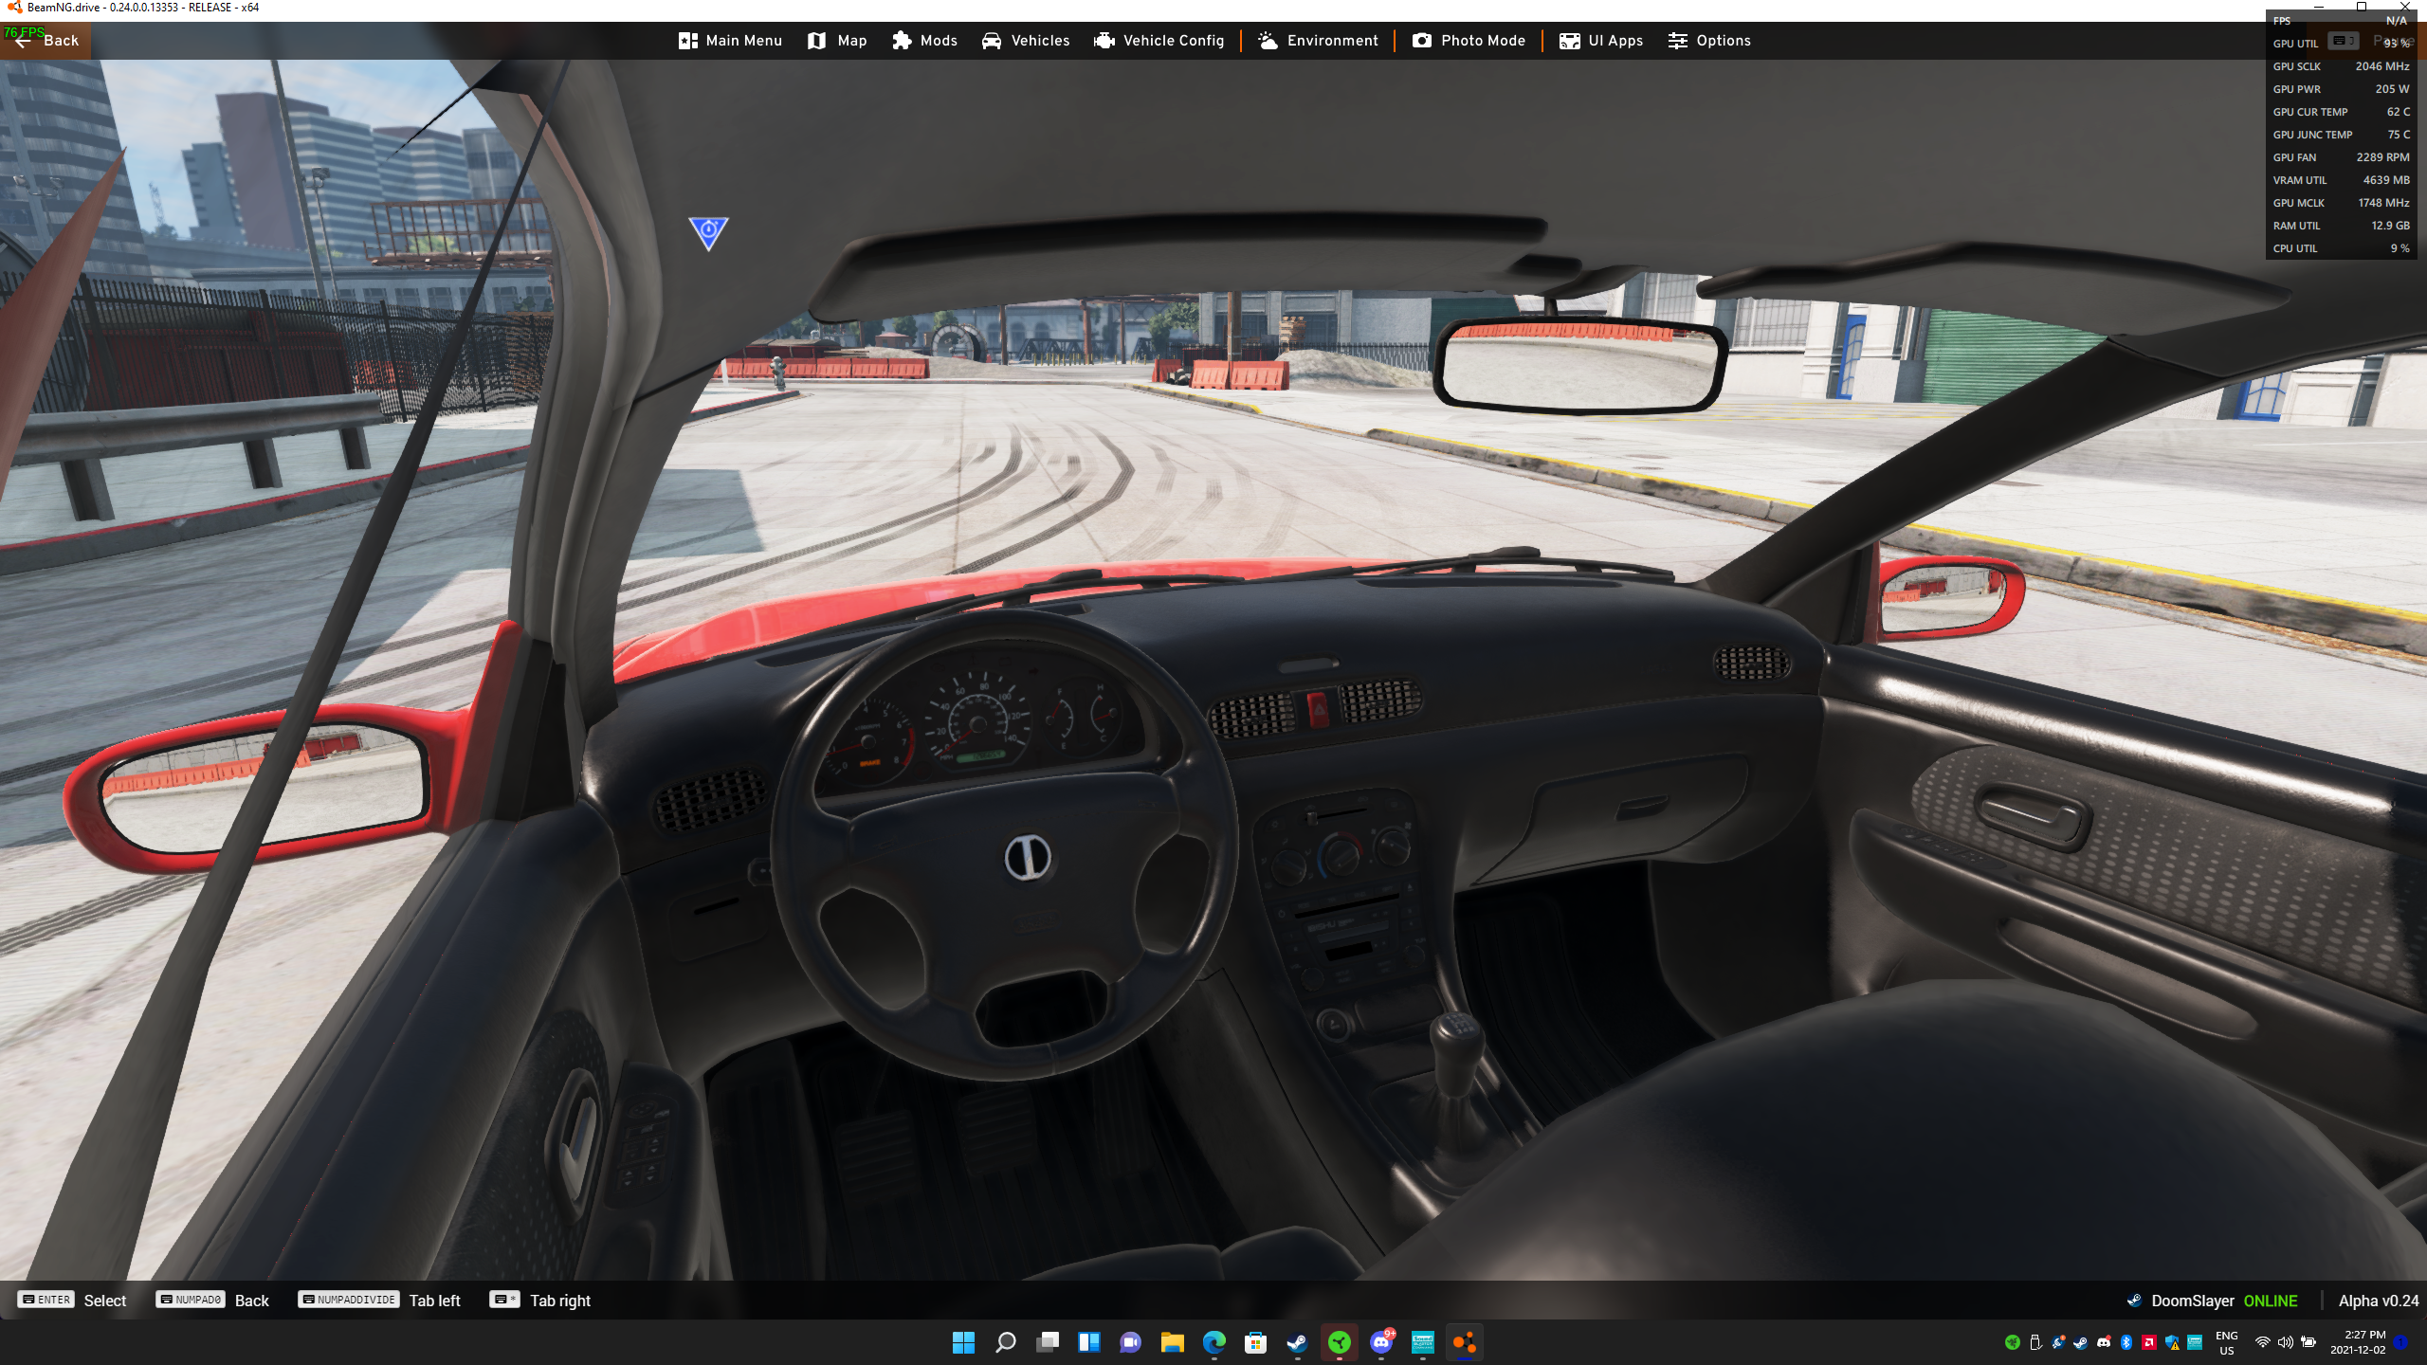Screen dimensions: 2427x1365
Task: Open Vehicle Config
Action: [x=1159, y=41]
